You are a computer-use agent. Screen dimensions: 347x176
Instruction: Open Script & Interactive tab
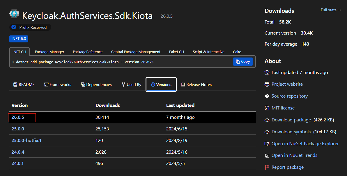coord(208,52)
